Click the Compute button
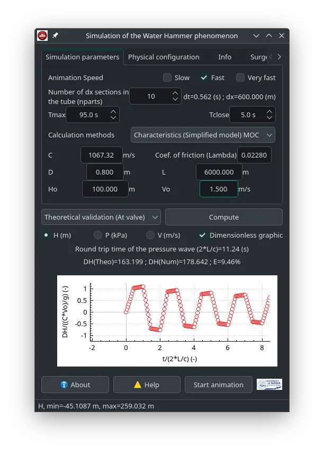 (x=224, y=217)
